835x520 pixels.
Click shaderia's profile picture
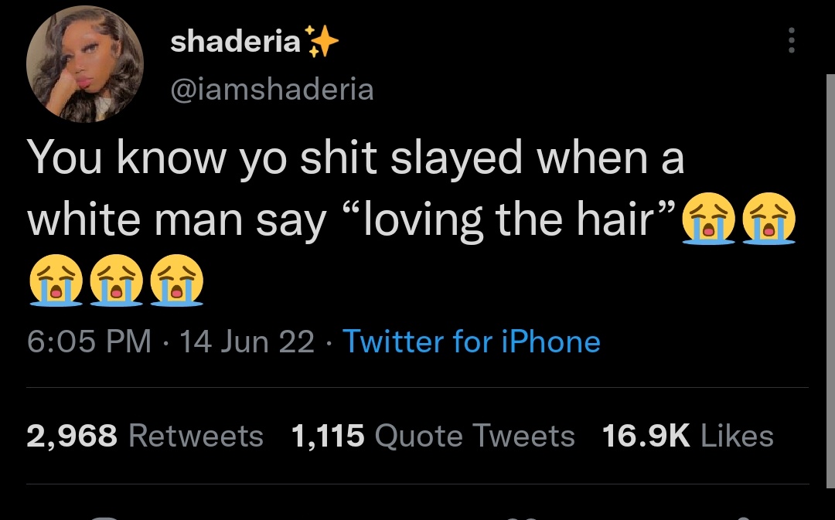pos(85,64)
